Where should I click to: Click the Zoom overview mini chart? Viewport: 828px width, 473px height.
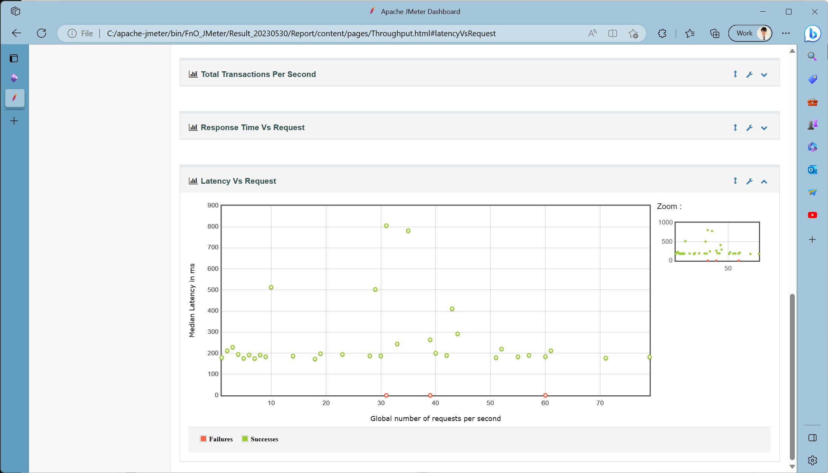717,241
